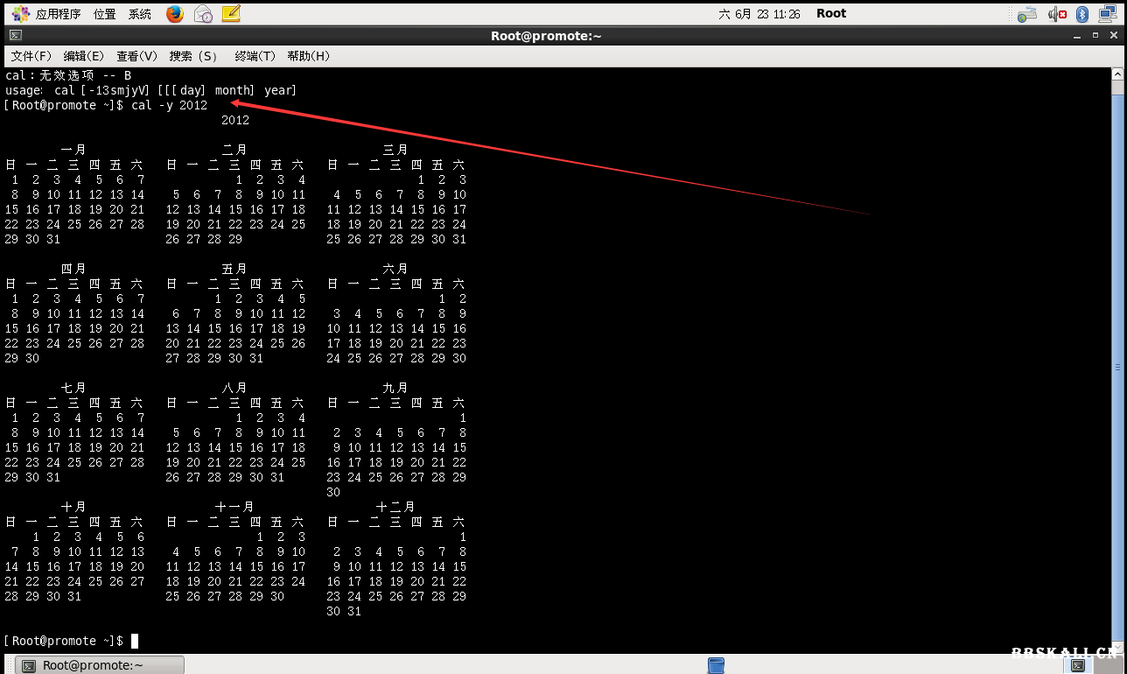Open the 系统 menu in the top panel
The image size is (1127, 674).
(139, 13)
